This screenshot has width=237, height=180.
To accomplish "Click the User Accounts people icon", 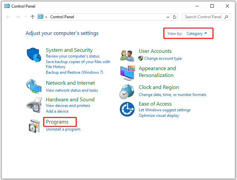I will click(x=127, y=55).
